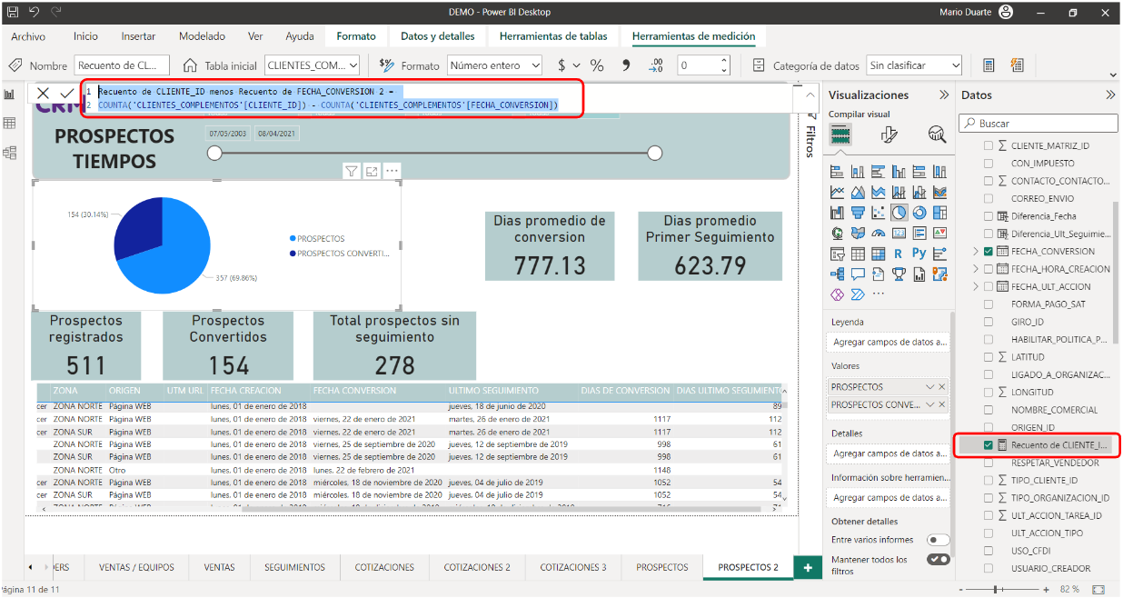1123x598 pixels.
Task: Click the Leyenda add data fields well
Action: [x=889, y=343]
